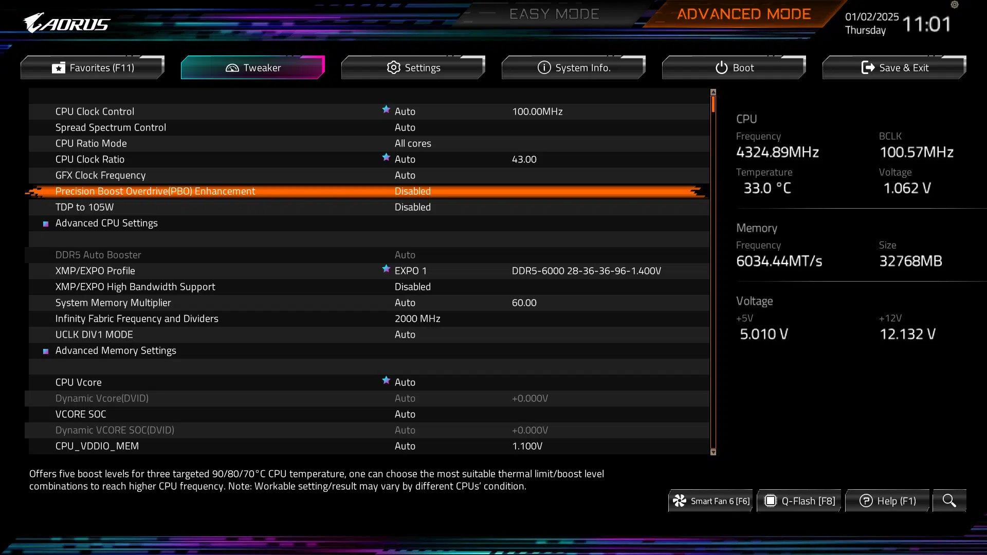This screenshot has height=555, width=987.
Task: Open the System Info. tab
Action: (x=574, y=67)
